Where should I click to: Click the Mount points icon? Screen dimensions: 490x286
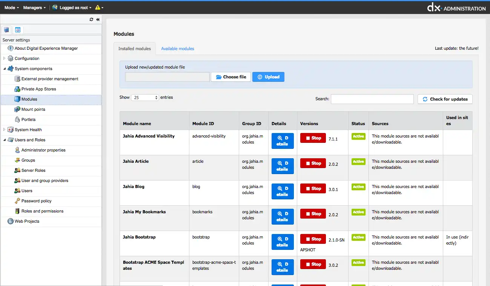click(17, 109)
